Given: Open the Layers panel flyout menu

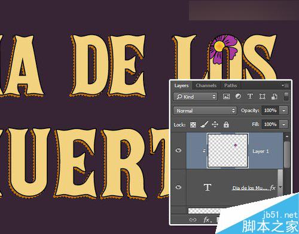Looking at the screenshot, I should tap(285, 85).
